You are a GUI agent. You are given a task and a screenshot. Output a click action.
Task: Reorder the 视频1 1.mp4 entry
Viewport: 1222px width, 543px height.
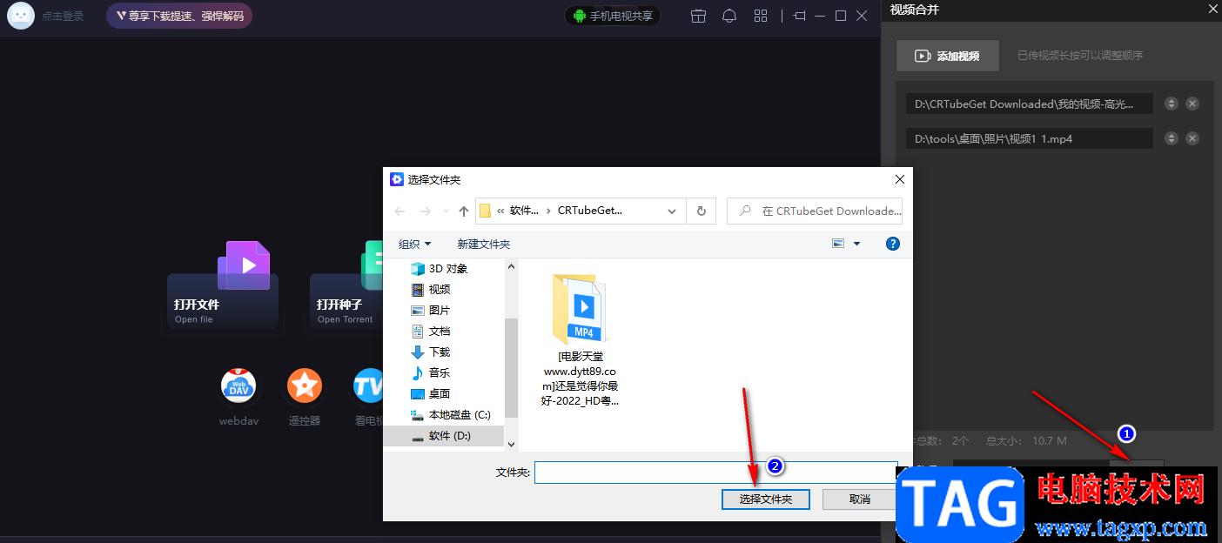1172,138
